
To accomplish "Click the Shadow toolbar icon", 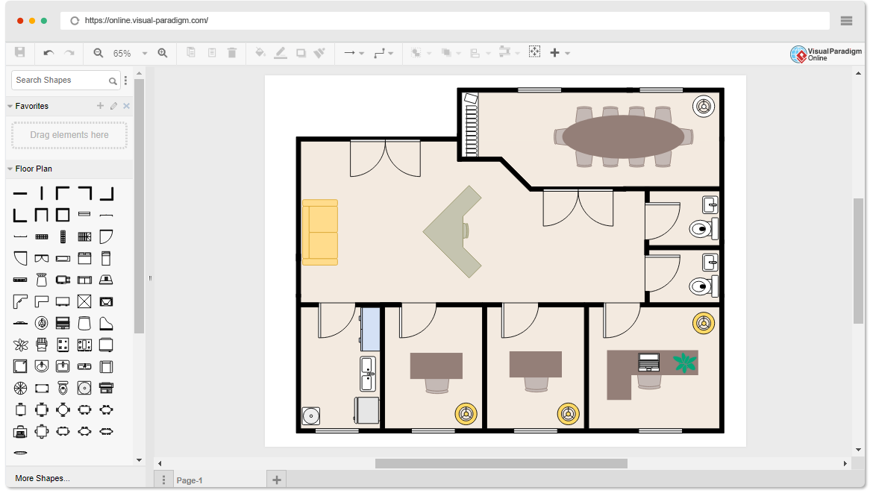I will click(301, 53).
